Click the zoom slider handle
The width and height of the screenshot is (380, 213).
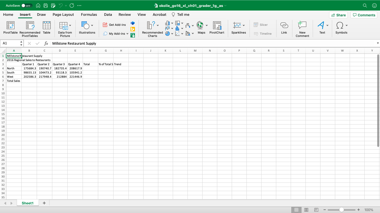click(341, 210)
